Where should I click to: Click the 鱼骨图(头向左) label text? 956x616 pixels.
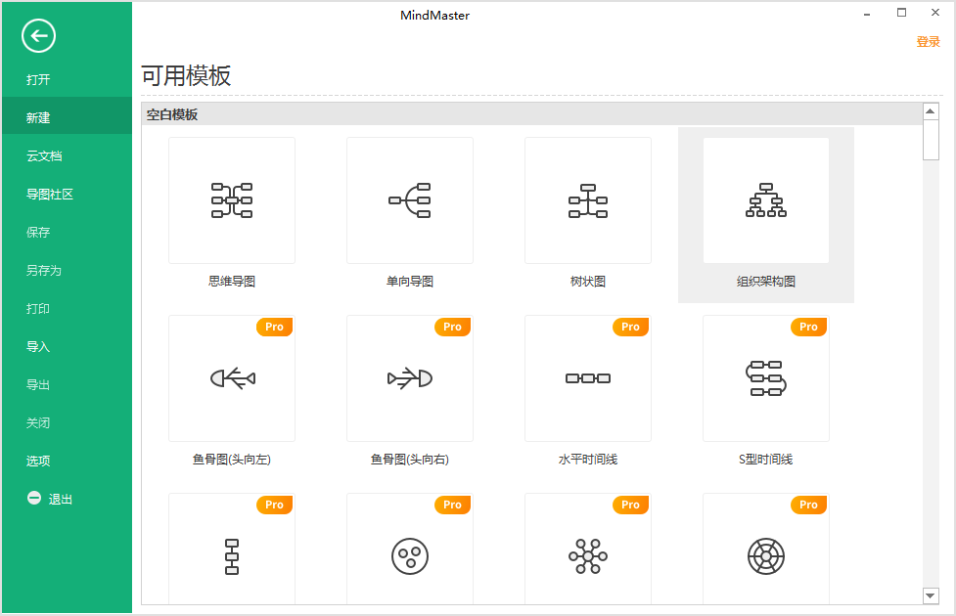232,460
